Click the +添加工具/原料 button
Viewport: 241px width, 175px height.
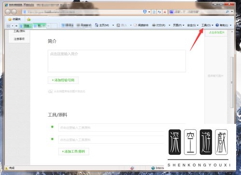pyautogui.click(x=74, y=151)
